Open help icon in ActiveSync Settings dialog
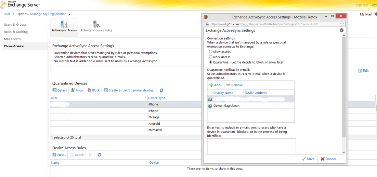377x177 pixels. point(341,30)
